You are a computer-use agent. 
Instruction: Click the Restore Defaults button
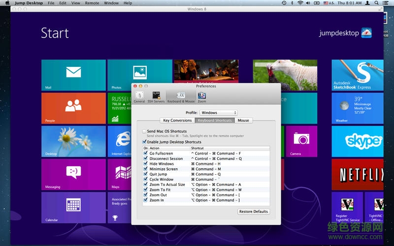pyautogui.click(x=253, y=212)
